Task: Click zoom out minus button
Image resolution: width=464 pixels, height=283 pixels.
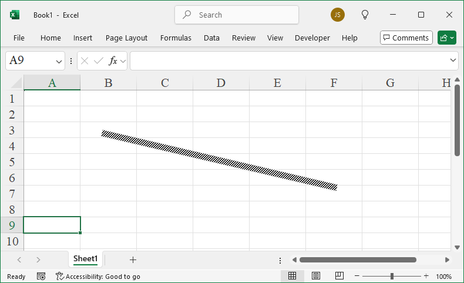Action: pyautogui.click(x=357, y=276)
